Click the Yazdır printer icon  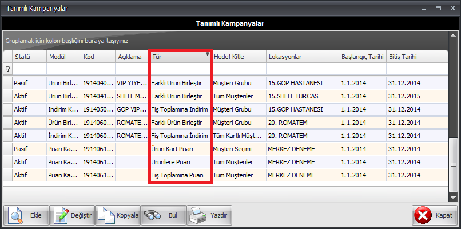[197, 216]
